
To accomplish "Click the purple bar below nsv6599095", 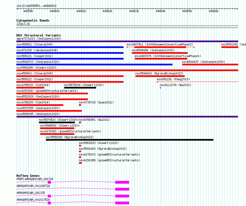I will (x=127, y=117).
